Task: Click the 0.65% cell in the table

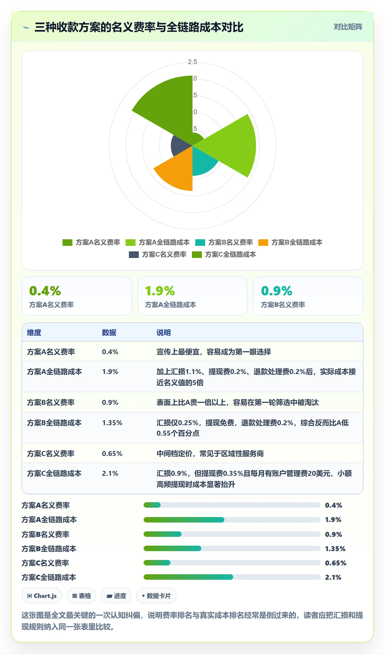Action: pyautogui.click(x=112, y=454)
